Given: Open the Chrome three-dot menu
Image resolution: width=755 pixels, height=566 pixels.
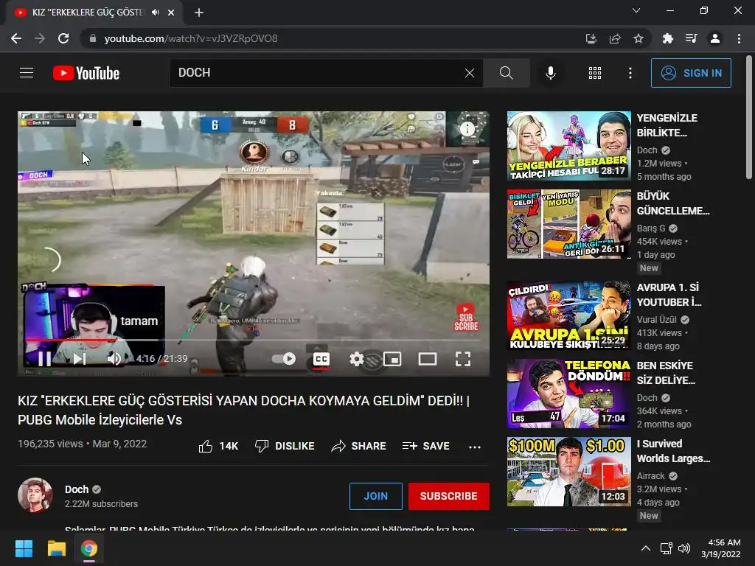Looking at the screenshot, I should point(739,38).
